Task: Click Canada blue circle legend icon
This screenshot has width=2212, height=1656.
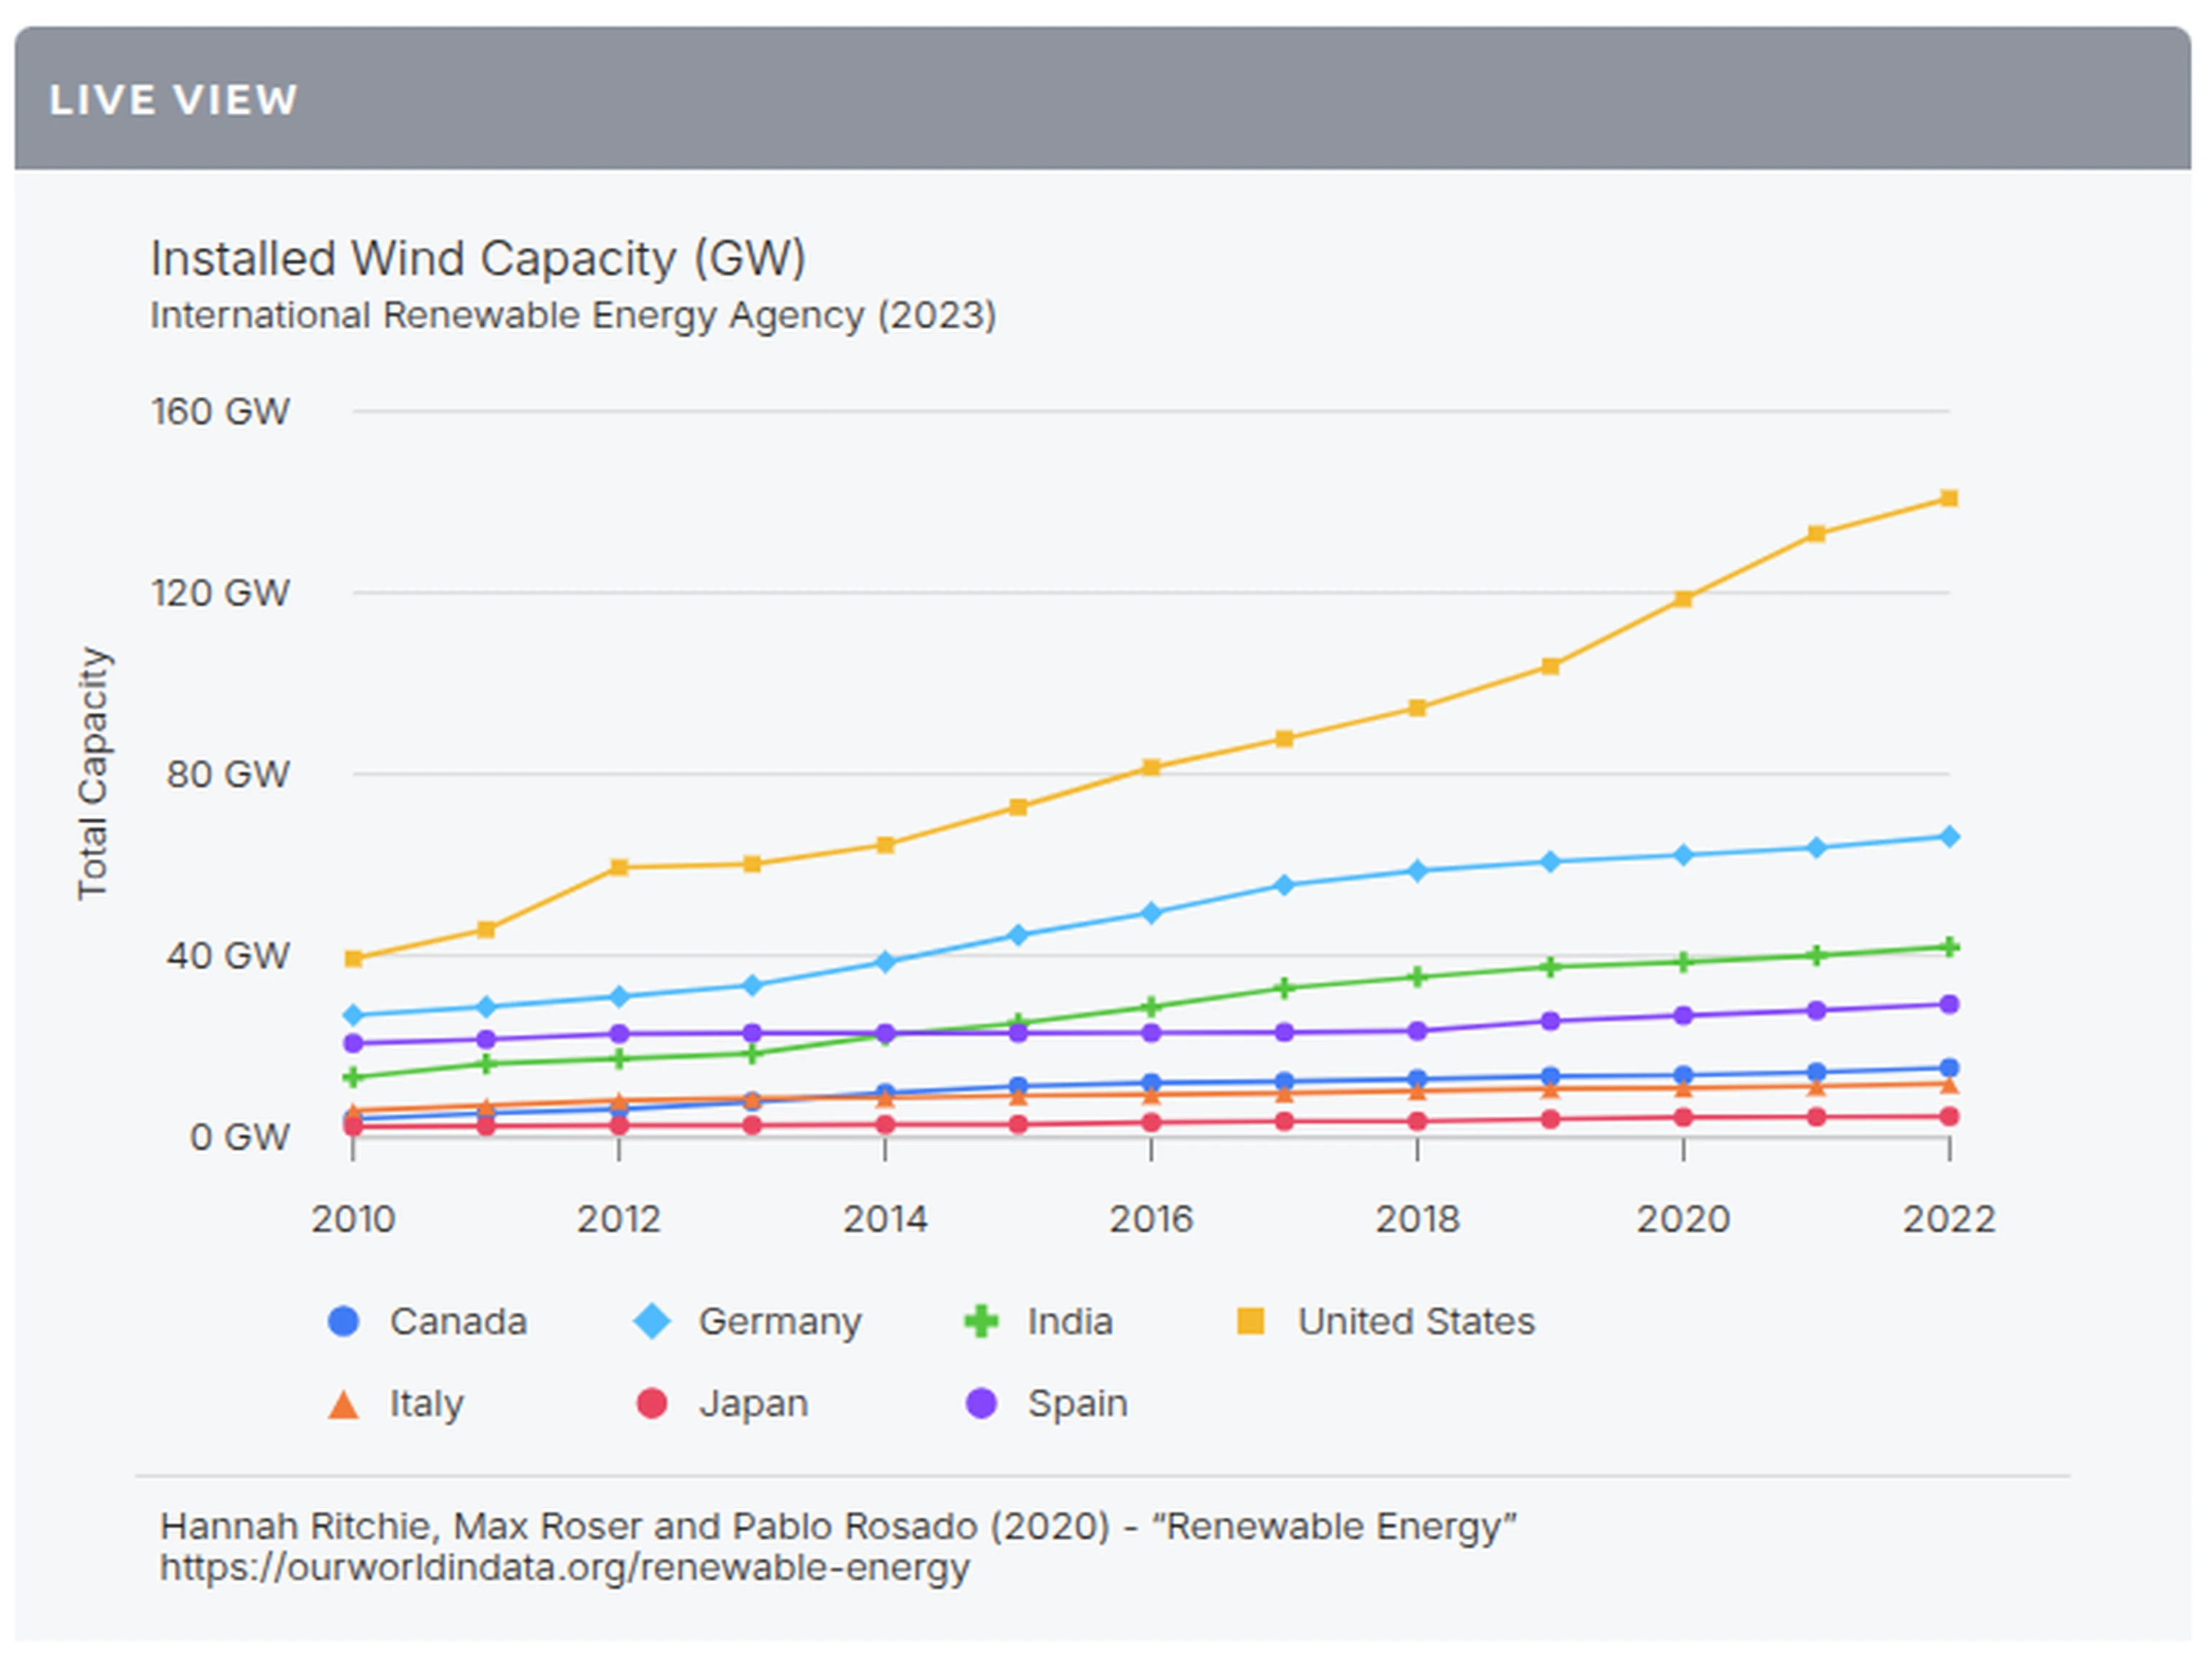Action: pos(343,1321)
